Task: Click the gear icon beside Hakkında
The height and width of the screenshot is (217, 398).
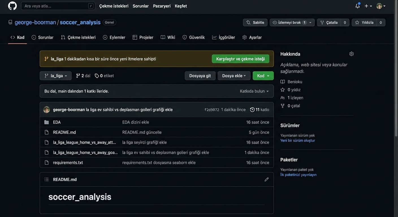Action: click(x=351, y=54)
